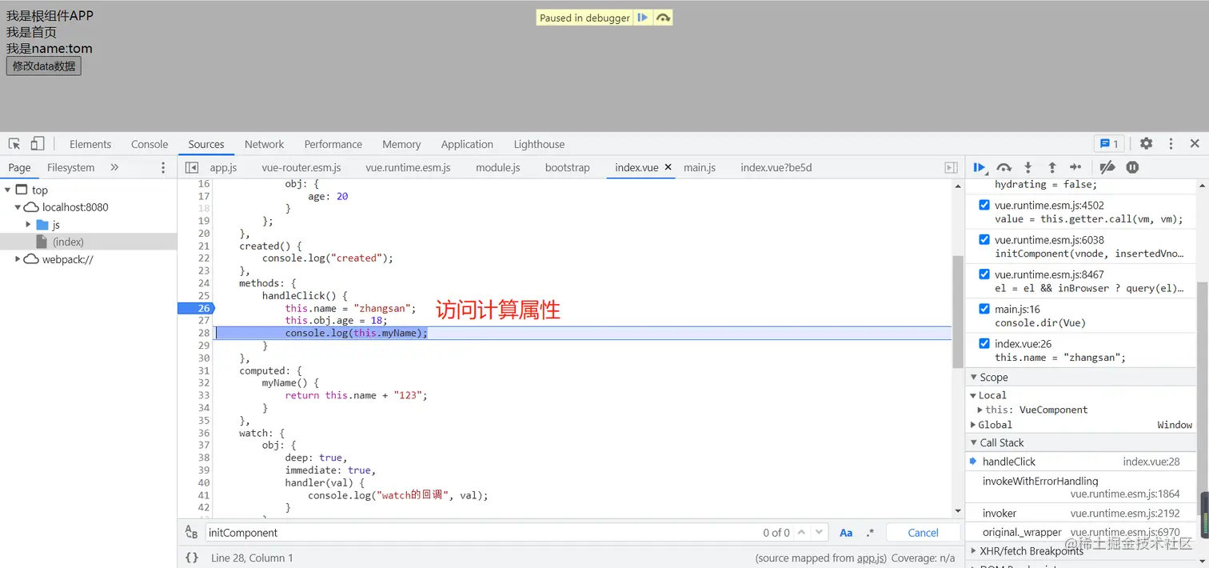Open the Memory panel
This screenshot has width=1209, height=568.
401,144
